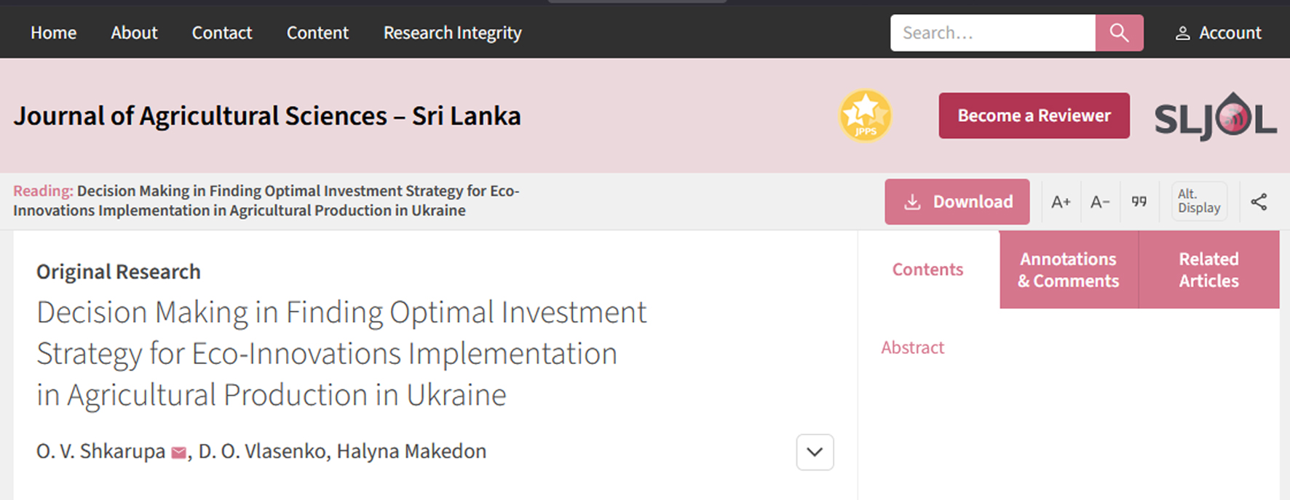
Task: Click the JPPS gold star badge
Action: coord(866,116)
